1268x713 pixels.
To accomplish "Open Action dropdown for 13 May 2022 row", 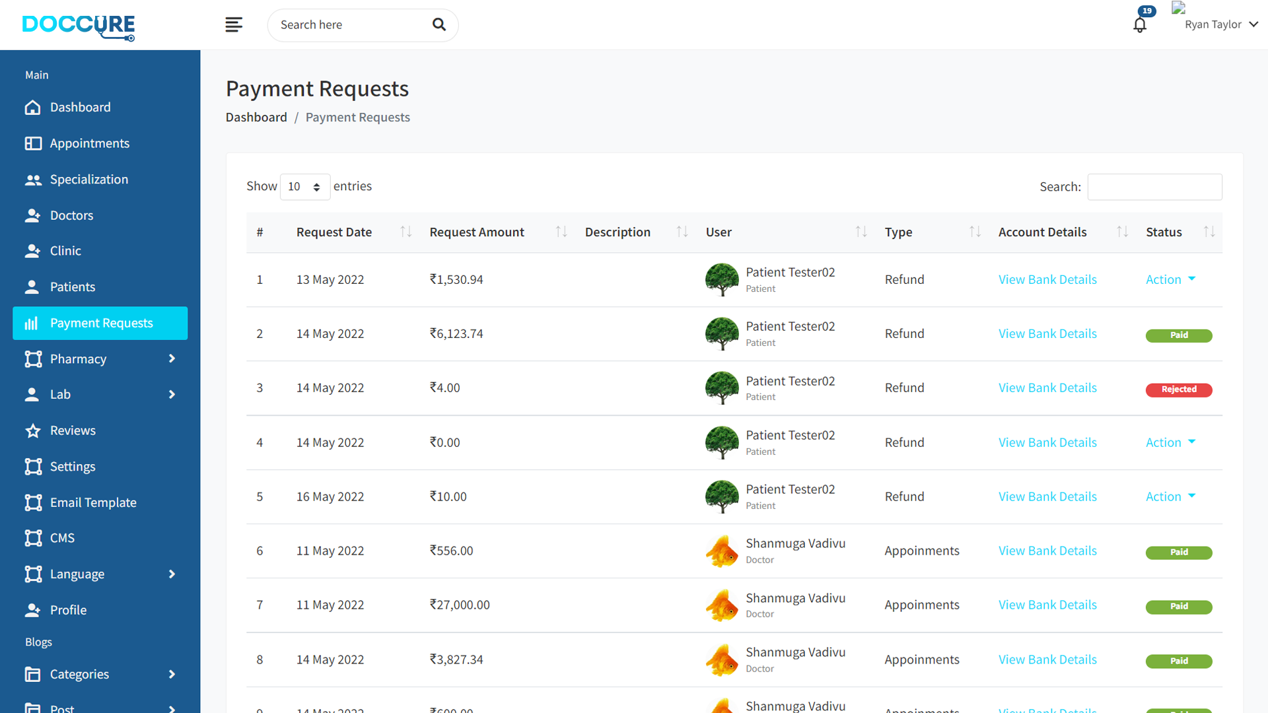I will [1170, 280].
